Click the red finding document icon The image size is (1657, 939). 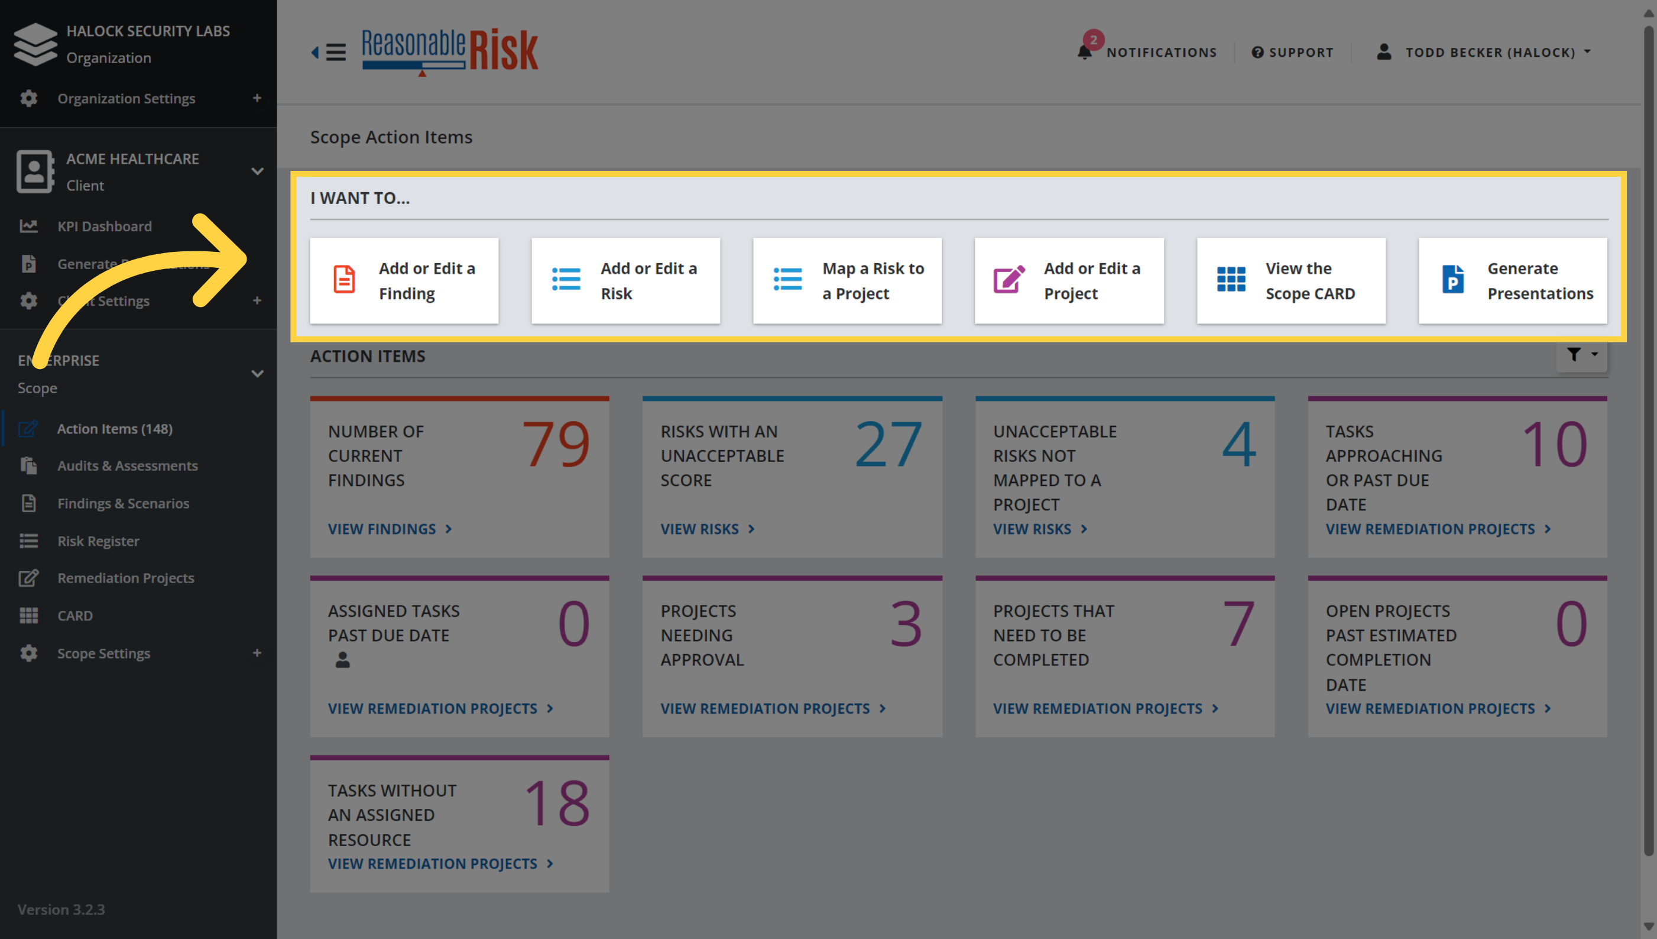pos(344,280)
